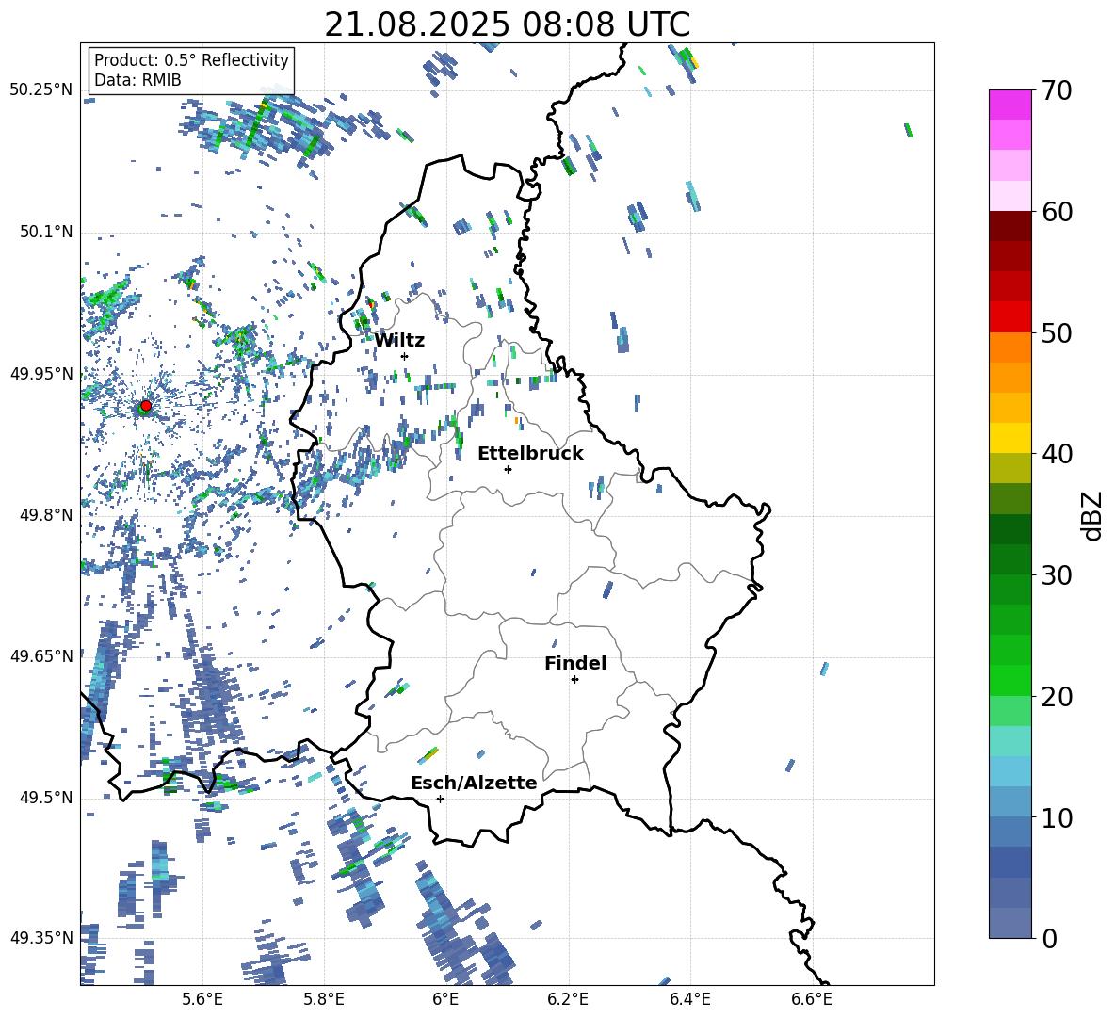Click the colorbar tick label 30
The height and width of the screenshot is (1018, 1115).
tap(1057, 575)
